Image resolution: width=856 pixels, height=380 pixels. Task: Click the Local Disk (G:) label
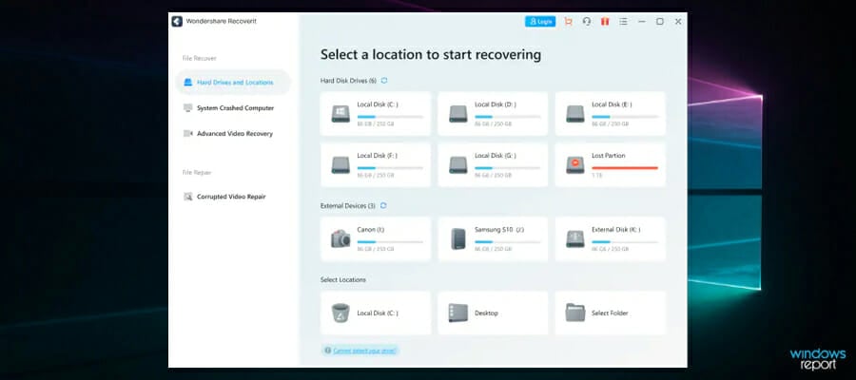(496, 156)
